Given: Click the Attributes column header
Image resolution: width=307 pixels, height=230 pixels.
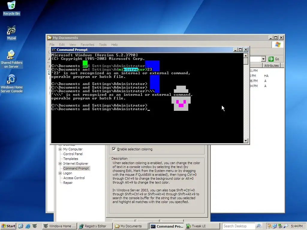Looking at the screenshot, I should 271,66.
